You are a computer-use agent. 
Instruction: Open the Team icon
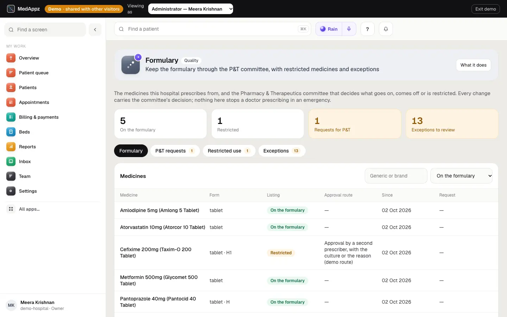pyautogui.click(x=11, y=176)
